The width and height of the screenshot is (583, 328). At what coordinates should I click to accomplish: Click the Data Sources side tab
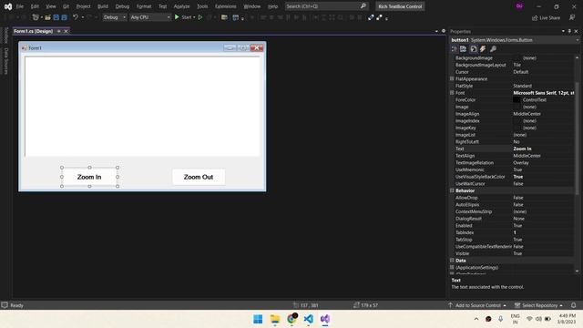[x=6, y=61]
